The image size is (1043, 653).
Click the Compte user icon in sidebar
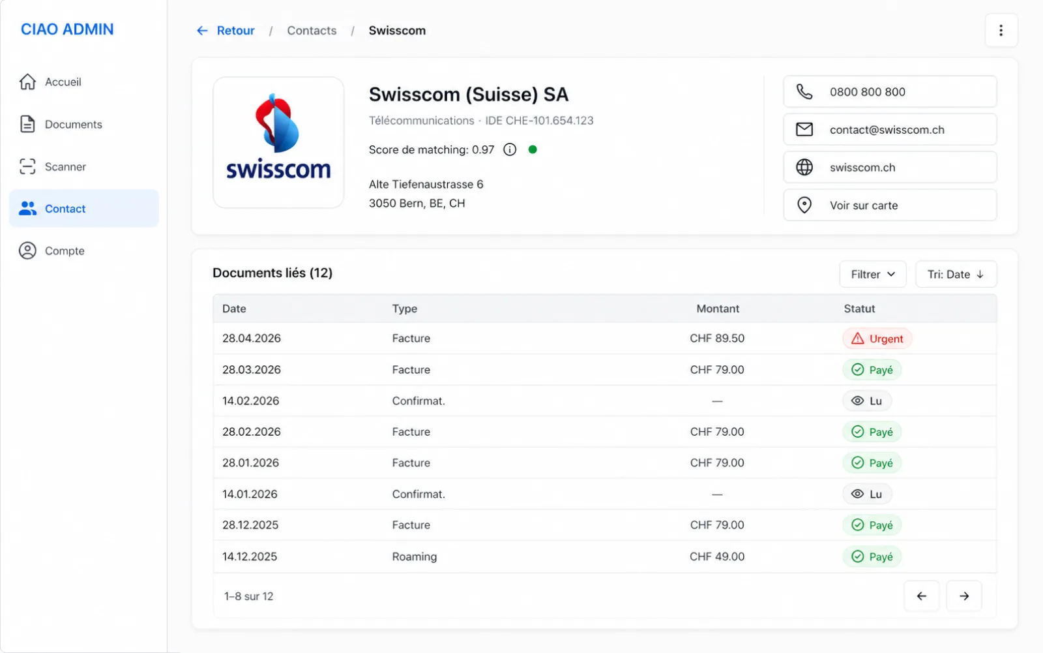[27, 251]
